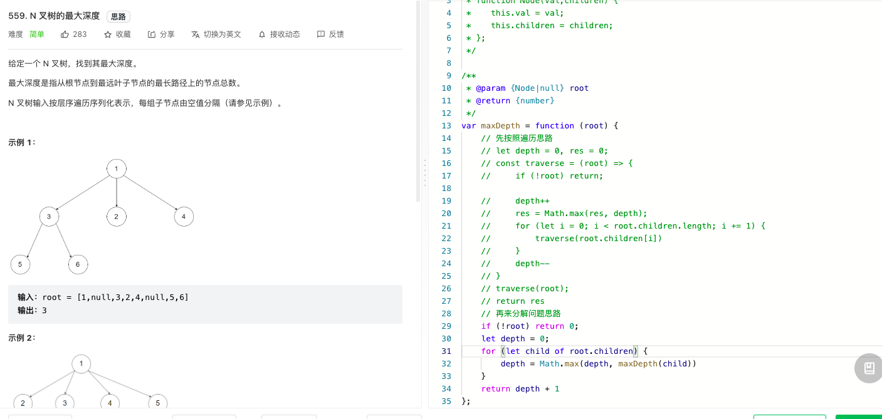Click the comment line // return res
882x419 pixels.
point(513,301)
